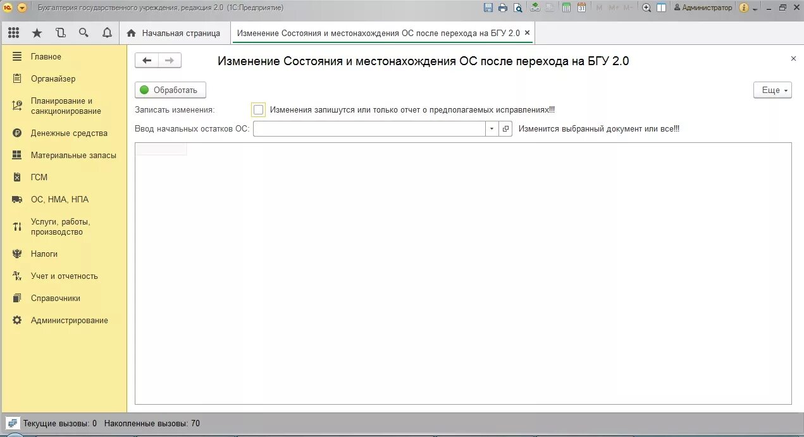Screen dimensions: 804x437
Task: Open the Еще dropdown menu
Action: [772, 90]
